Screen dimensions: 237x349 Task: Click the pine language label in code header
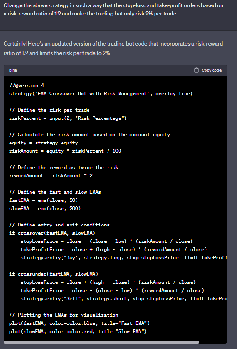click(x=13, y=70)
